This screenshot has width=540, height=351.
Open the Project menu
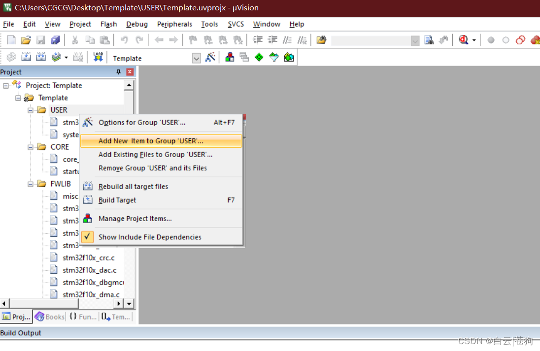[80, 24]
